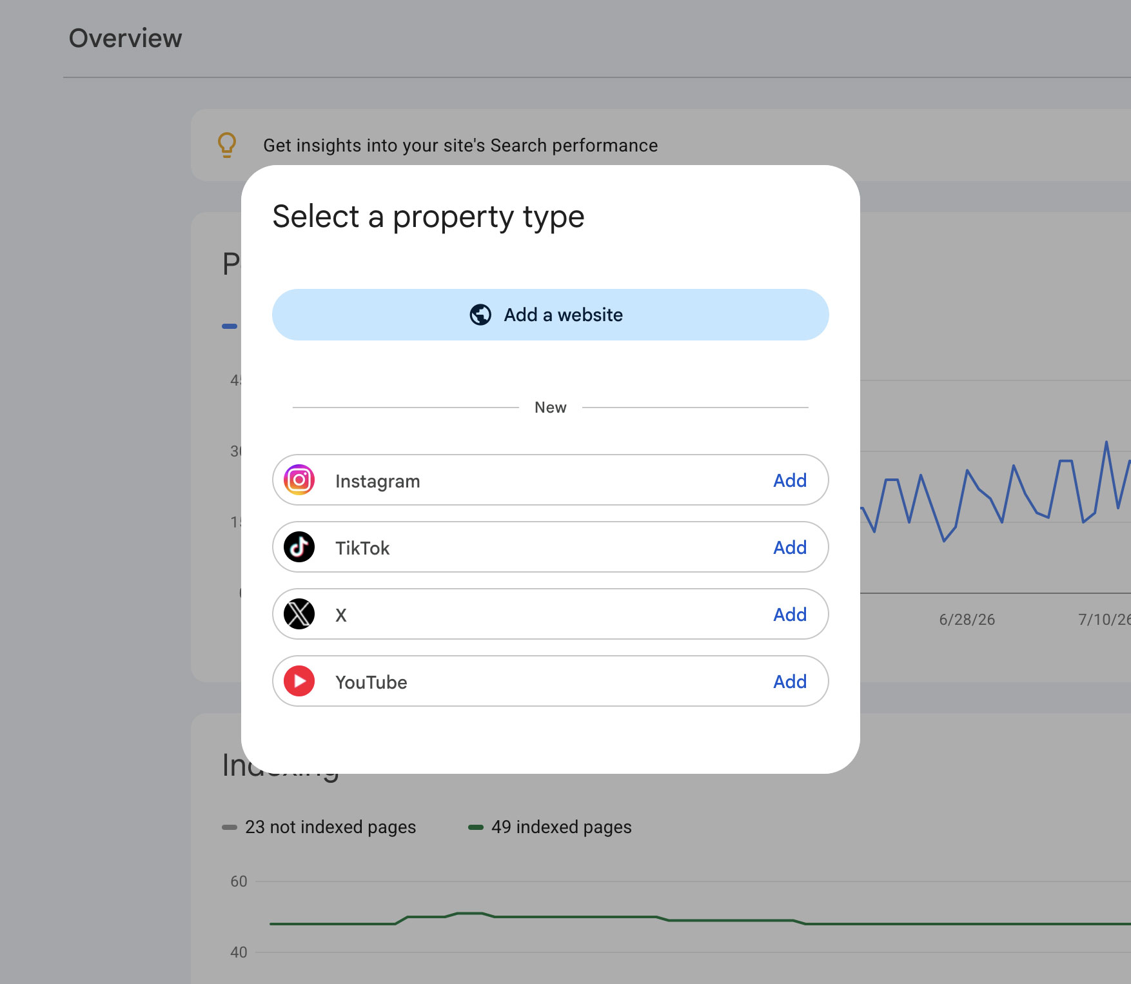
Task: Click the Overview page heading
Action: [126, 39]
